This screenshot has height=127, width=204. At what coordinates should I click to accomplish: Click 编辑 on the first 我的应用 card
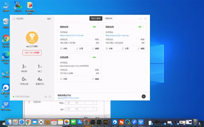pyautogui.click(x=95, y=48)
